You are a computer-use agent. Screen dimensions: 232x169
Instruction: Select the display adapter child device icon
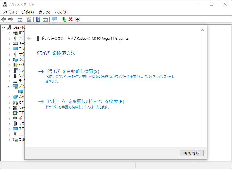pos(21,92)
